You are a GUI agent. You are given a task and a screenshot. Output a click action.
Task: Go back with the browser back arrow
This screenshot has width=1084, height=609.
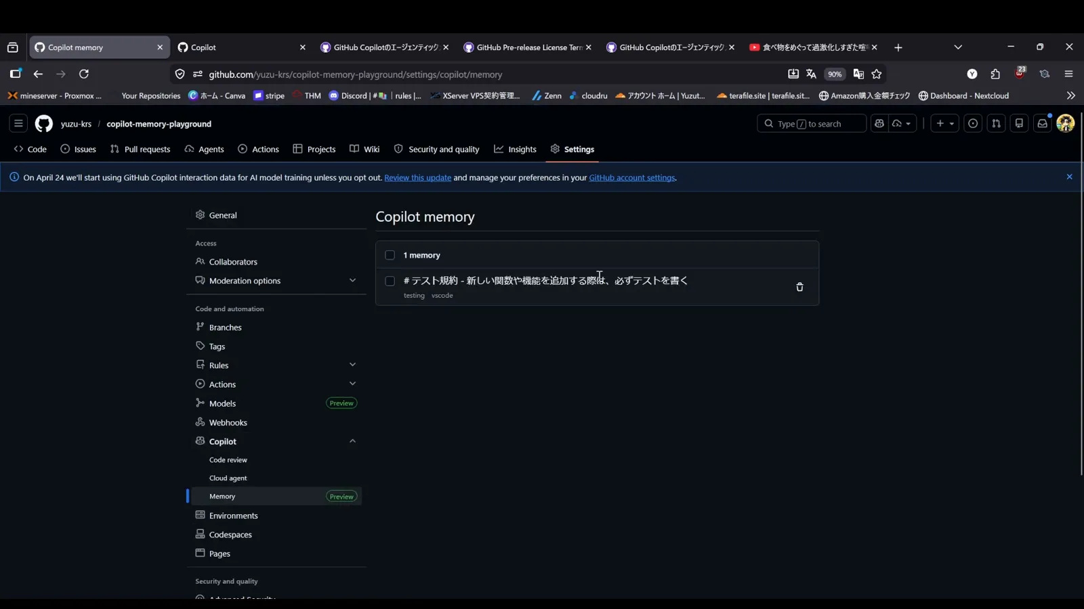coord(38,74)
